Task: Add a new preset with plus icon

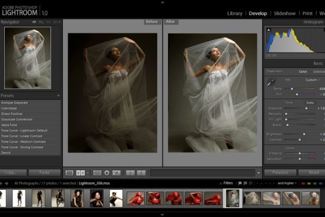Action: [58, 95]
